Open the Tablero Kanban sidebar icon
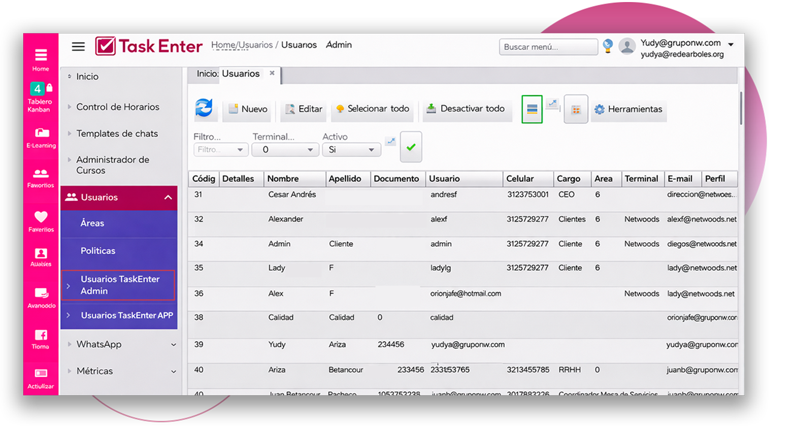The image size is (795, 428). click(40, 96)
